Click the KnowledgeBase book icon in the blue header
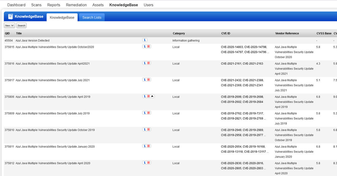This screenshot has width=337, height=176. pos(10,16)
